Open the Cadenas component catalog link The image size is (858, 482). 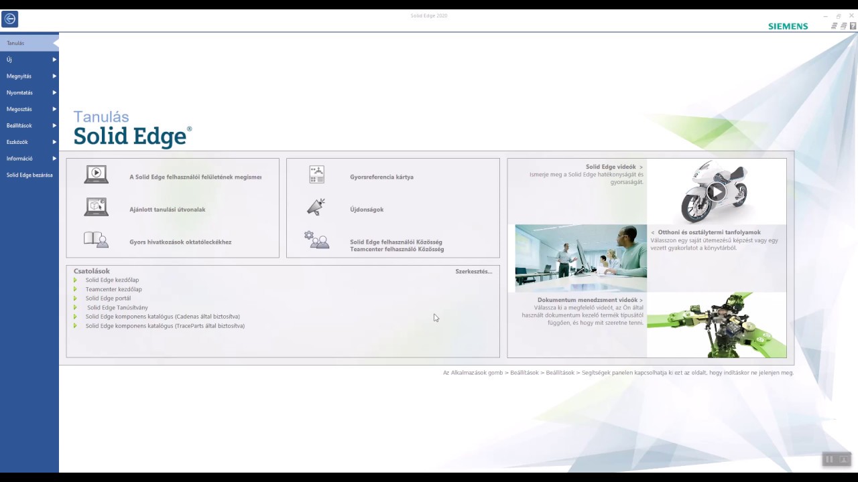pyautogui.click(x=163, y=317)
